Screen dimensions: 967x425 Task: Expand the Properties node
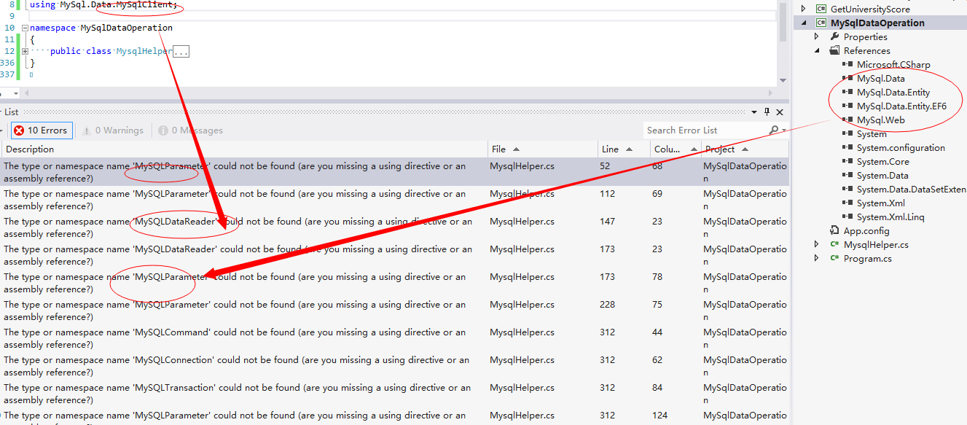[817, 36]
